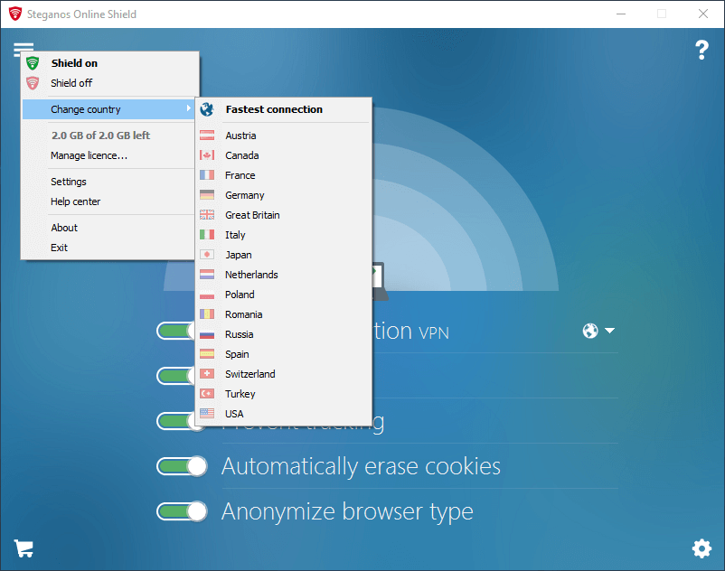Click the green Shield on icon

point(33,63)
